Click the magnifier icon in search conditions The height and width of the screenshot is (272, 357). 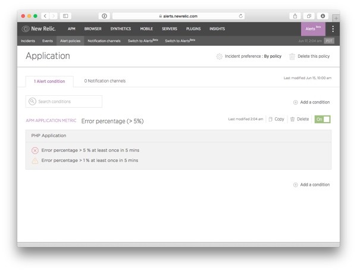pos(32,101)
